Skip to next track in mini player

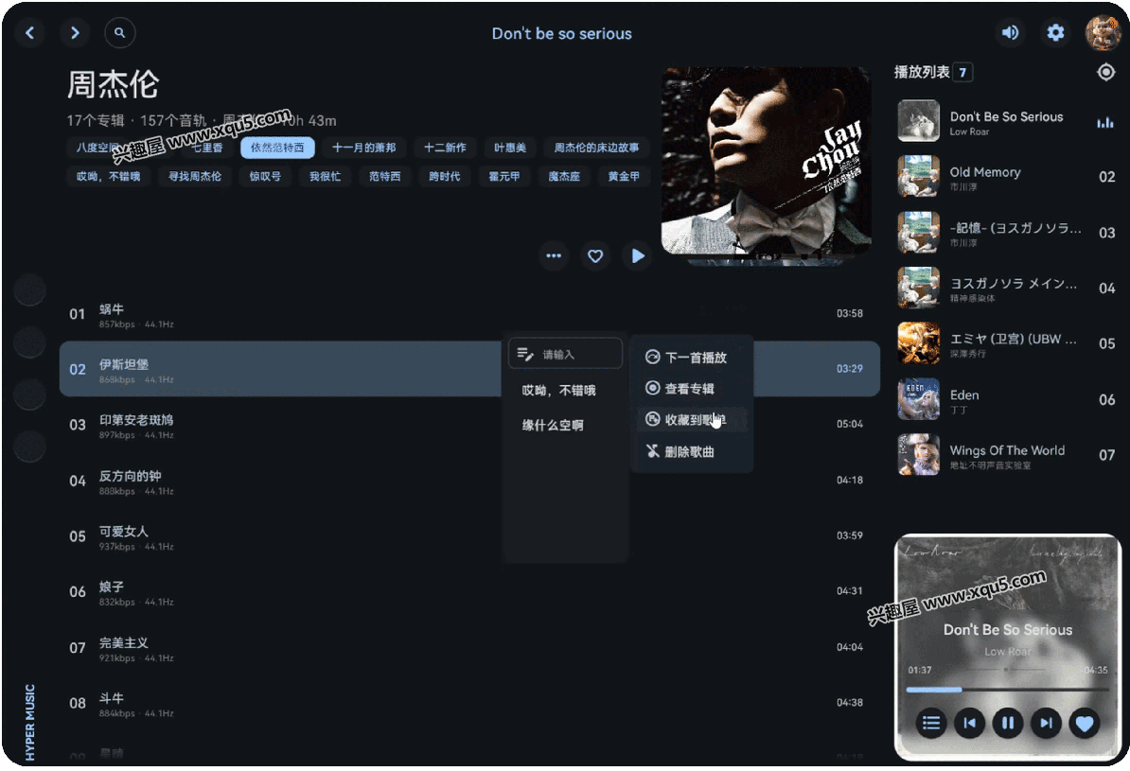(x=1046, y=723)
